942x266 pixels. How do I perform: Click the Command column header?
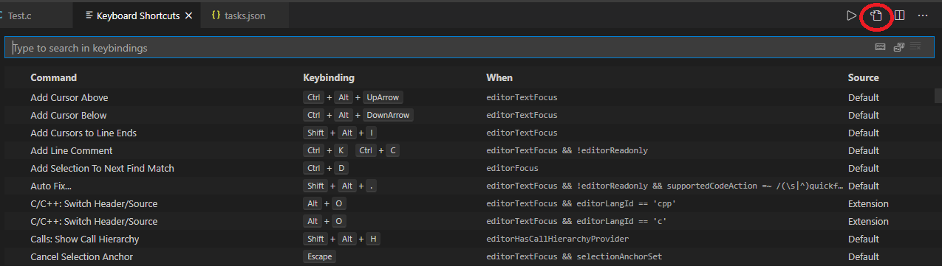tap(53, 77)
